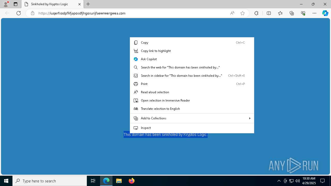Add this page to favorites star

pos(243,13)
